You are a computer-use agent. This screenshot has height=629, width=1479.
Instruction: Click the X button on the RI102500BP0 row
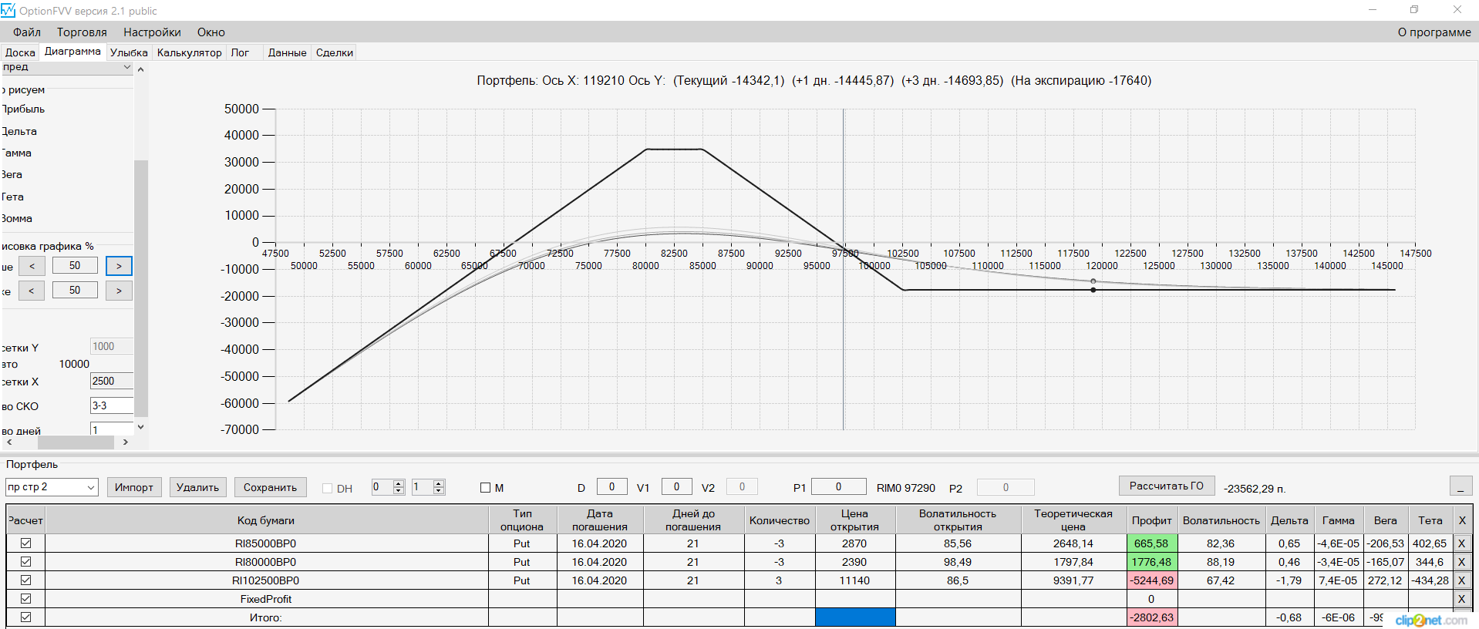point(1461,580)
